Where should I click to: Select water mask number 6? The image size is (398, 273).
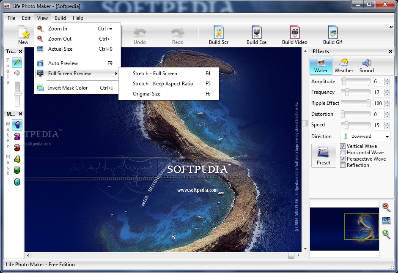tap(17, 182)
